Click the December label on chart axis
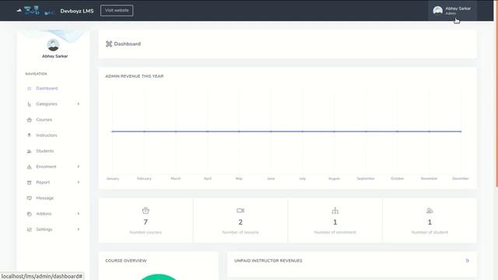 click(x=461, y=179)
